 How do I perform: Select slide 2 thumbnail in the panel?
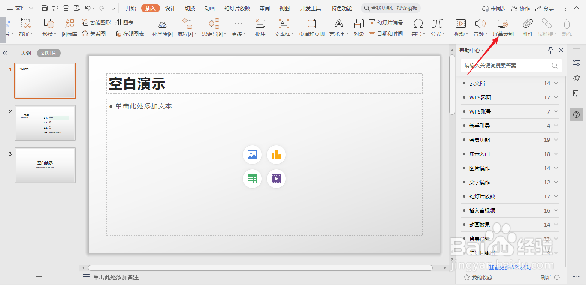(45, 123)
